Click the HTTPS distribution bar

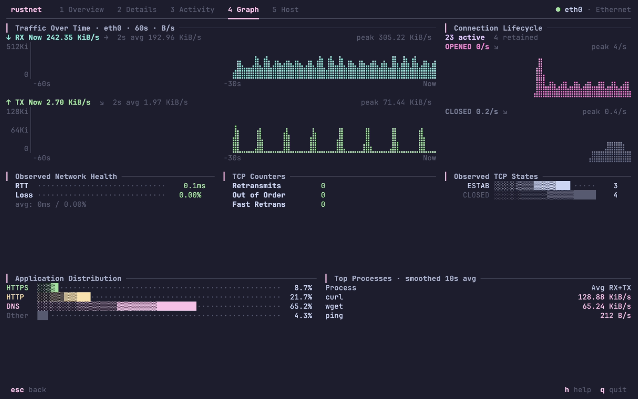tap(48, 288)
